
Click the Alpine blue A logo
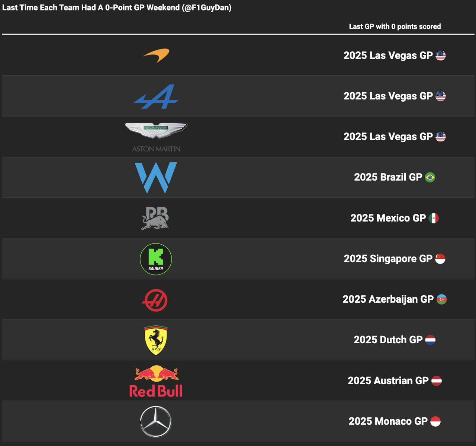click(156, 96)
